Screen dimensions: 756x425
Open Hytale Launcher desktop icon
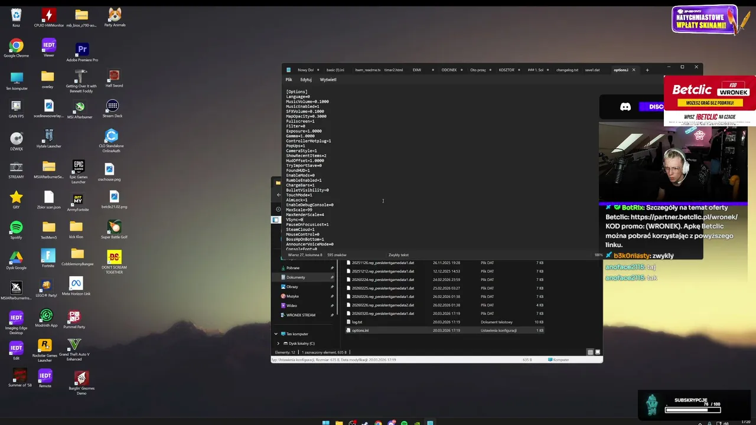tap(48, 139)
